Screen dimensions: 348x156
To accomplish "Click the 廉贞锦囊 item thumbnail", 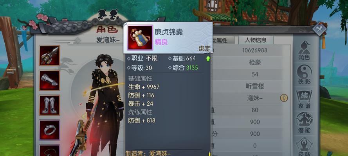I will [140, 37].
